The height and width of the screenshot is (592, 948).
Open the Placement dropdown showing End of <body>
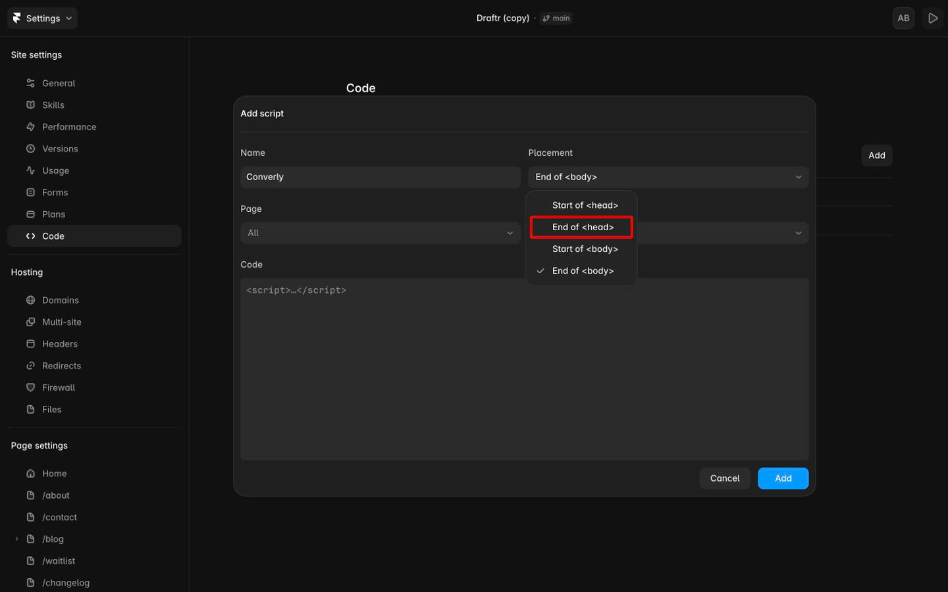point(668,177)
